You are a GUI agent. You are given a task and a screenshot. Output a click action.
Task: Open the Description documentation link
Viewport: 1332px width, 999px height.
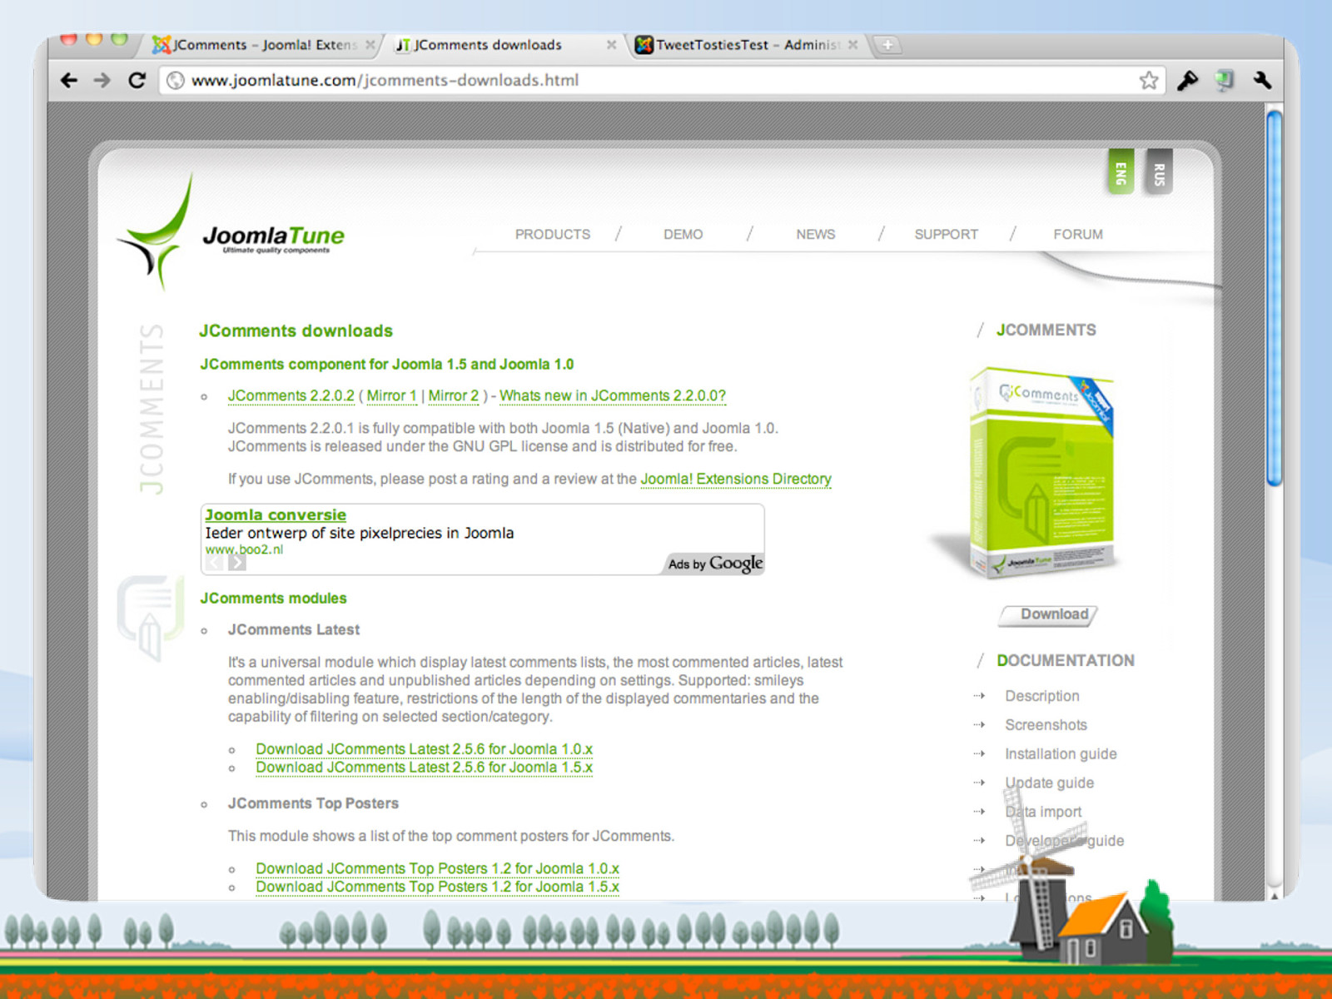pyautogui.click(x=1042, y=696)
